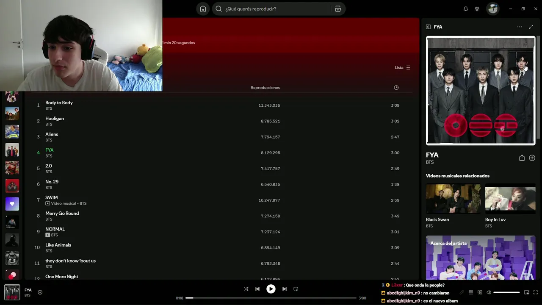This screenshot has height=305, width=542.
Task: Toggle shuffle playback
Action: tap(246, 289)
